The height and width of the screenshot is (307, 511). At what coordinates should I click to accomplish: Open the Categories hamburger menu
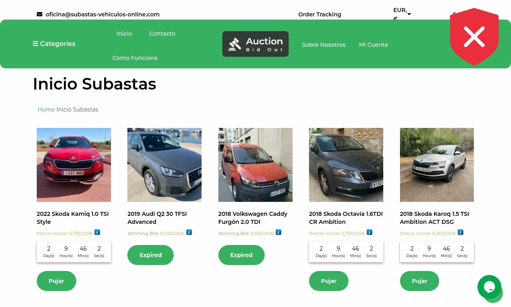[x=54, y=44]
